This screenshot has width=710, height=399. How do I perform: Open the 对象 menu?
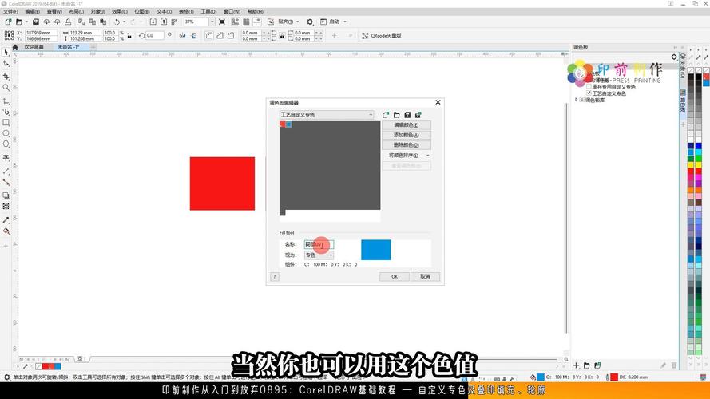click(97, 11)
